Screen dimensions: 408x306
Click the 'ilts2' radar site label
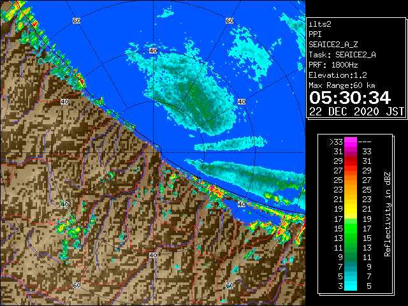(x=320, y=24)
